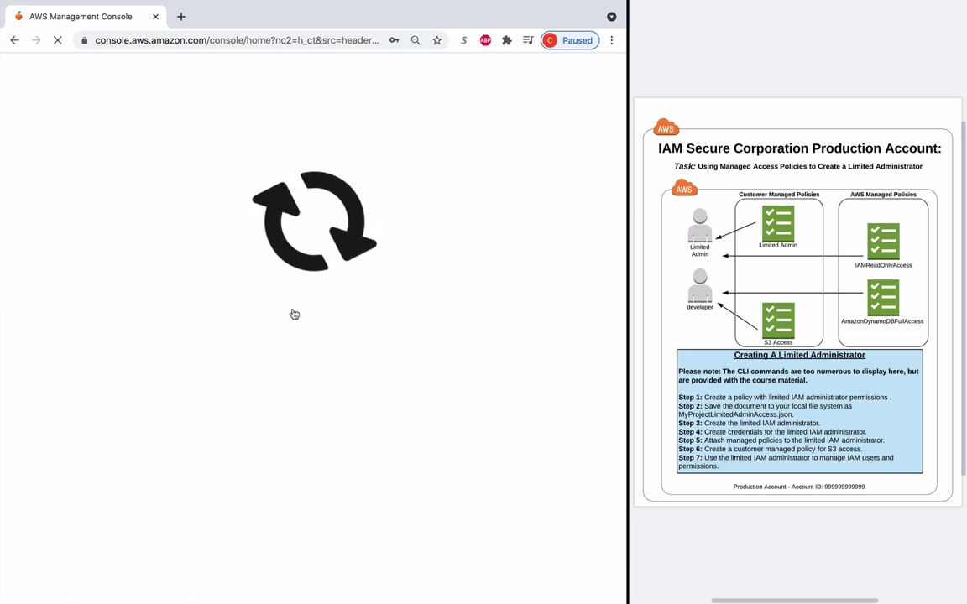Click the vertical scrollbar beside the diagram

[x=964, y=299]
